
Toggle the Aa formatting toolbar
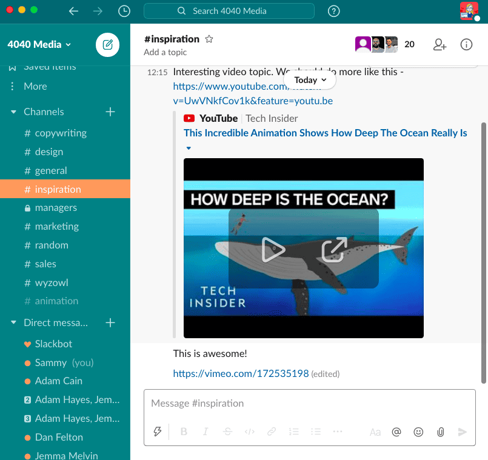[375, 432]
